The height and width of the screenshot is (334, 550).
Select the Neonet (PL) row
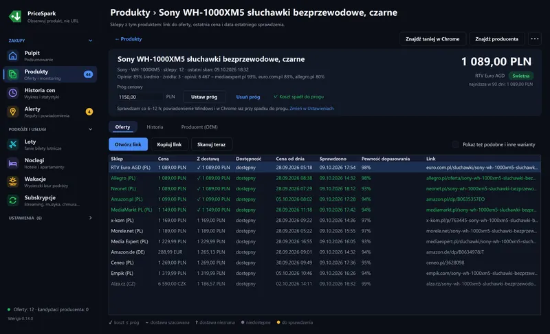coord(324,188)
